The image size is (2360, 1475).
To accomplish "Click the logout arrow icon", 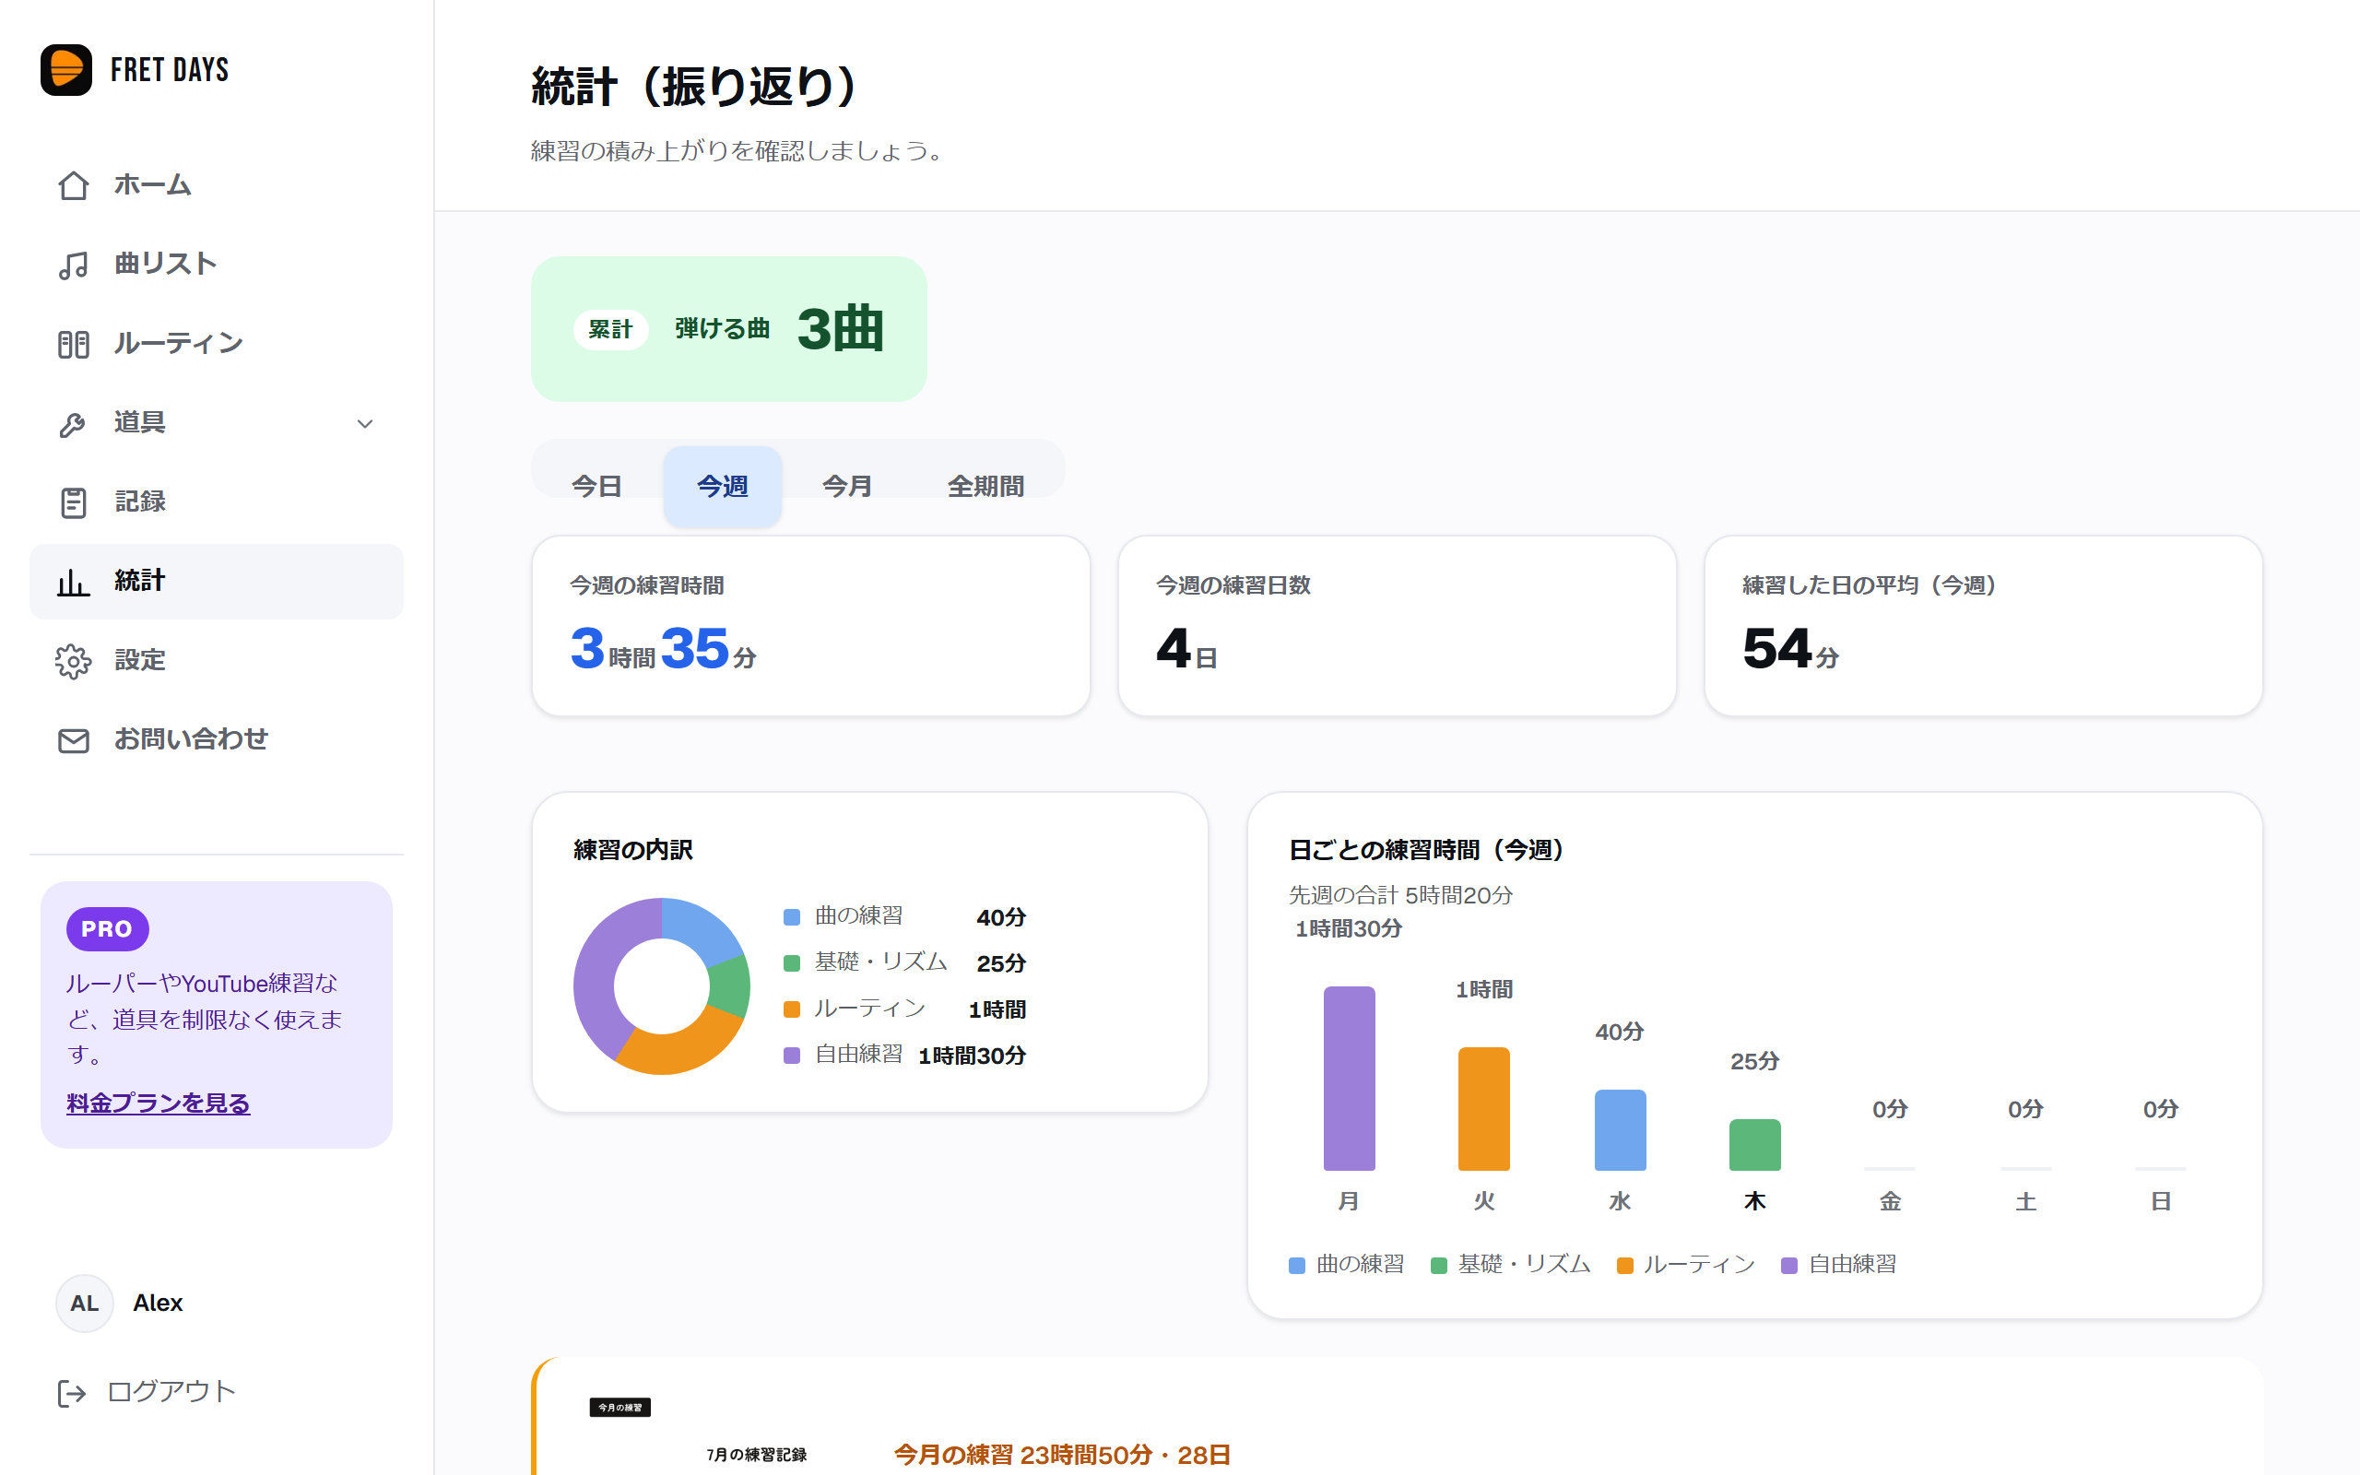I will [71, 1393].
